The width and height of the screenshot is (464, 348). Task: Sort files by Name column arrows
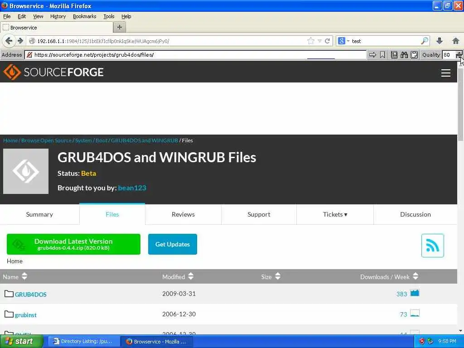[x=24, y=276]
